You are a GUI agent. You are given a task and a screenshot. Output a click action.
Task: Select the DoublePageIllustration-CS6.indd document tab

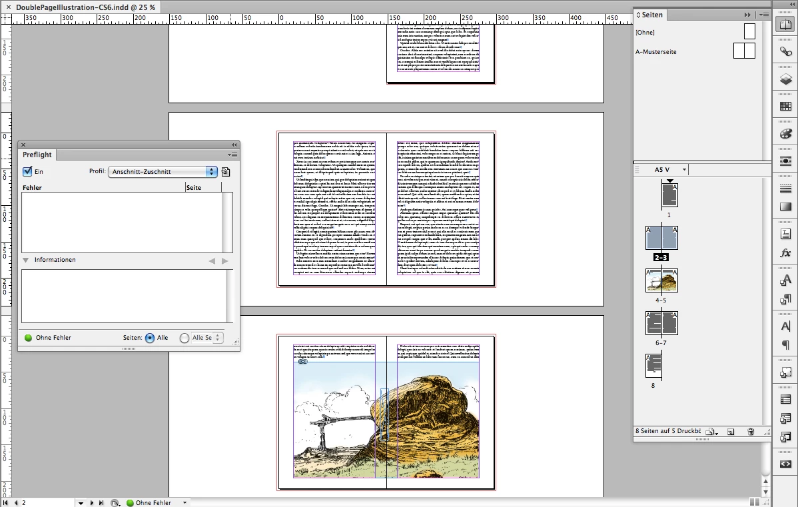point(85,7)
